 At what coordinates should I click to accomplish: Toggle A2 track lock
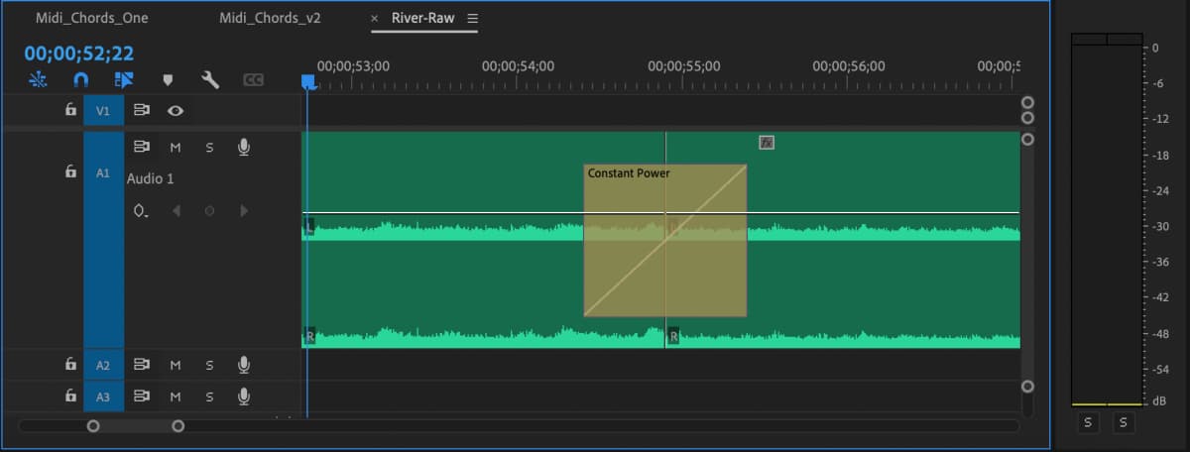pos(70,364)
